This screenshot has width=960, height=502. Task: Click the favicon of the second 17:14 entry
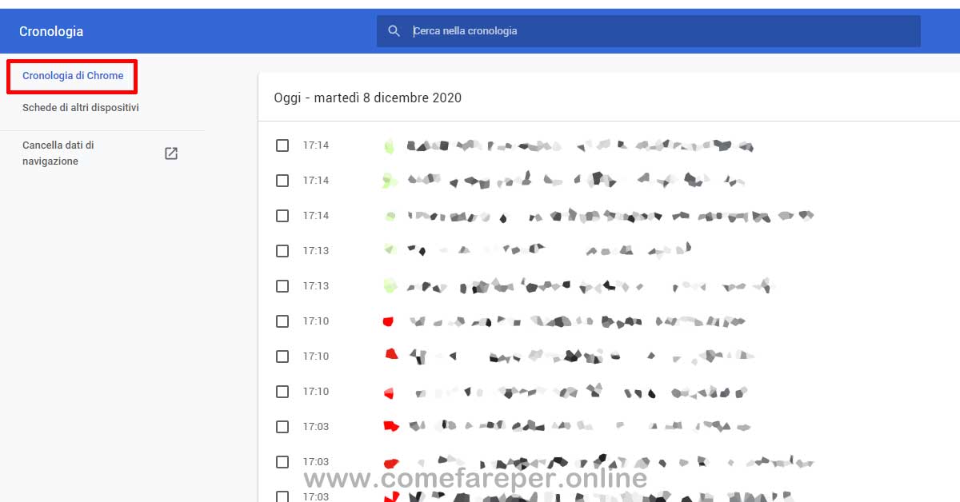[x=389, y=180]
